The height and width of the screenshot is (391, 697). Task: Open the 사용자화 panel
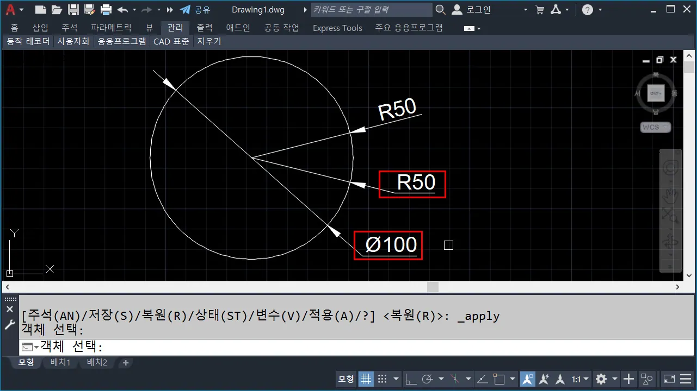pyautogui.click(x=73, y=41)
